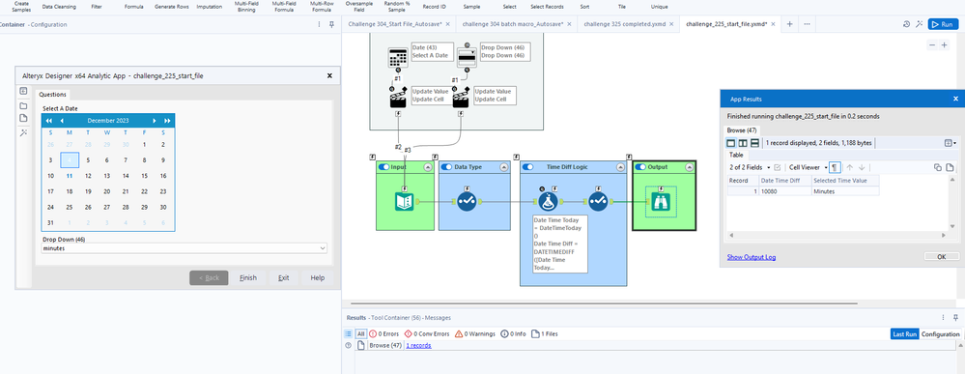Go to previous year in calendar

click(48, 121)
